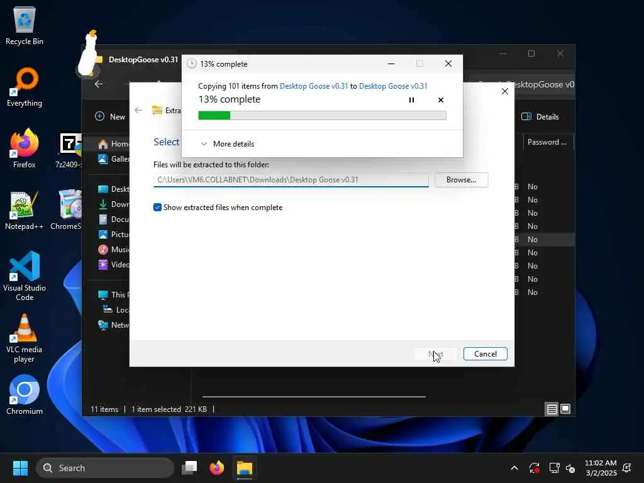This screenshot has height=483, width=644.
Task: Open the Windows Start menu
Action: (x=20, y=468)
